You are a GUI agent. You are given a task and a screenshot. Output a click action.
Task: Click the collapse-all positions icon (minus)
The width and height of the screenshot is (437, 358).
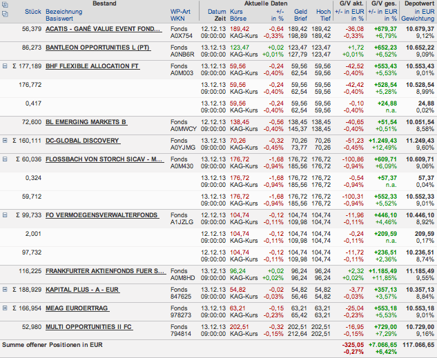(5, 14)
